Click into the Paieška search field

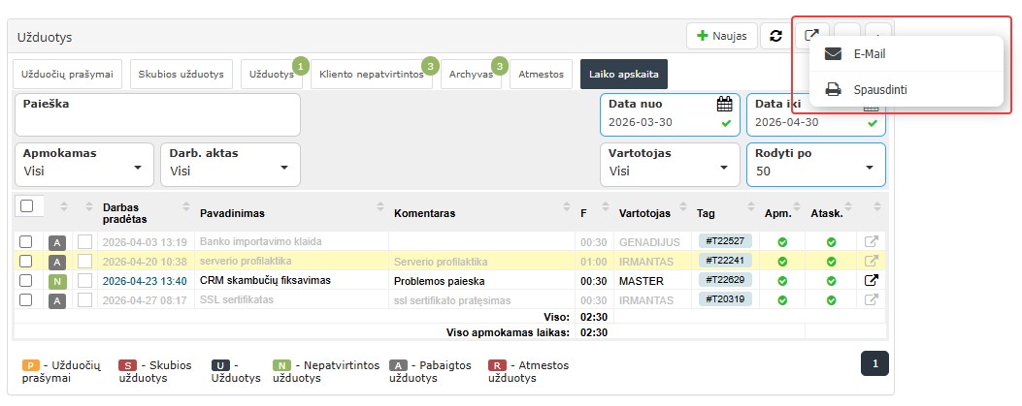[157, 114]
